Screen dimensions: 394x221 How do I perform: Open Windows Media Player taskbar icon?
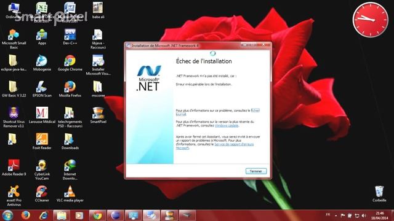[x=79, y=215]
